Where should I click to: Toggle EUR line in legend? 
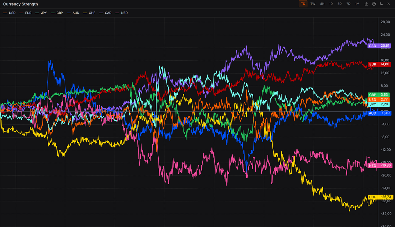click(25, 13)
